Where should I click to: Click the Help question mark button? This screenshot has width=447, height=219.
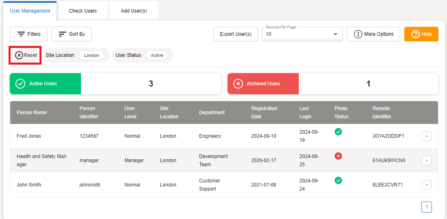click(x=421, y=34)
